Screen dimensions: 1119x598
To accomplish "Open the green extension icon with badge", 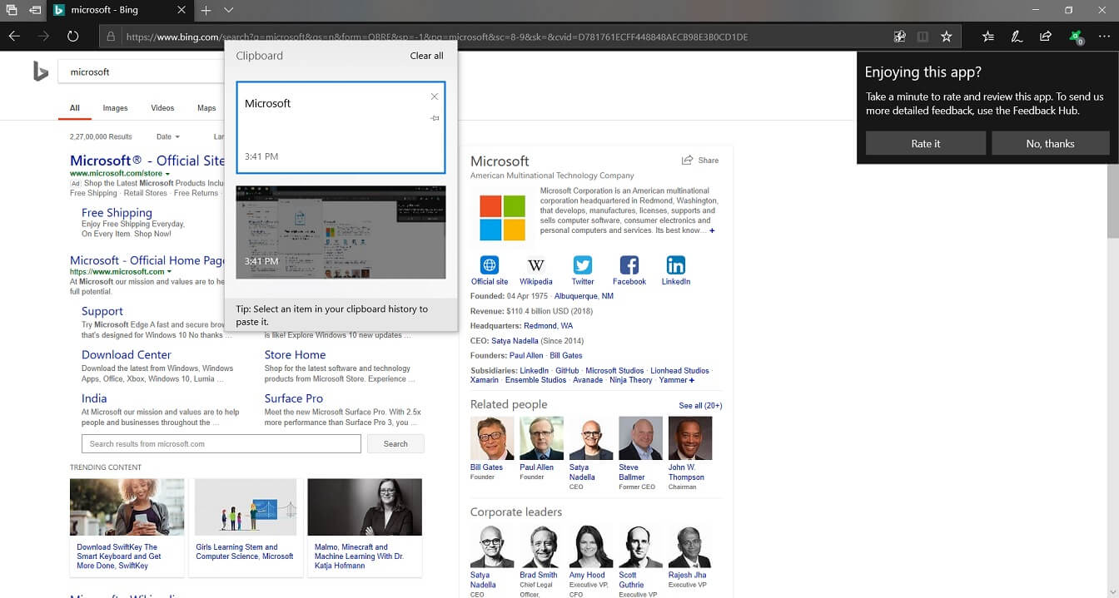I will [x=1076, y=37].
